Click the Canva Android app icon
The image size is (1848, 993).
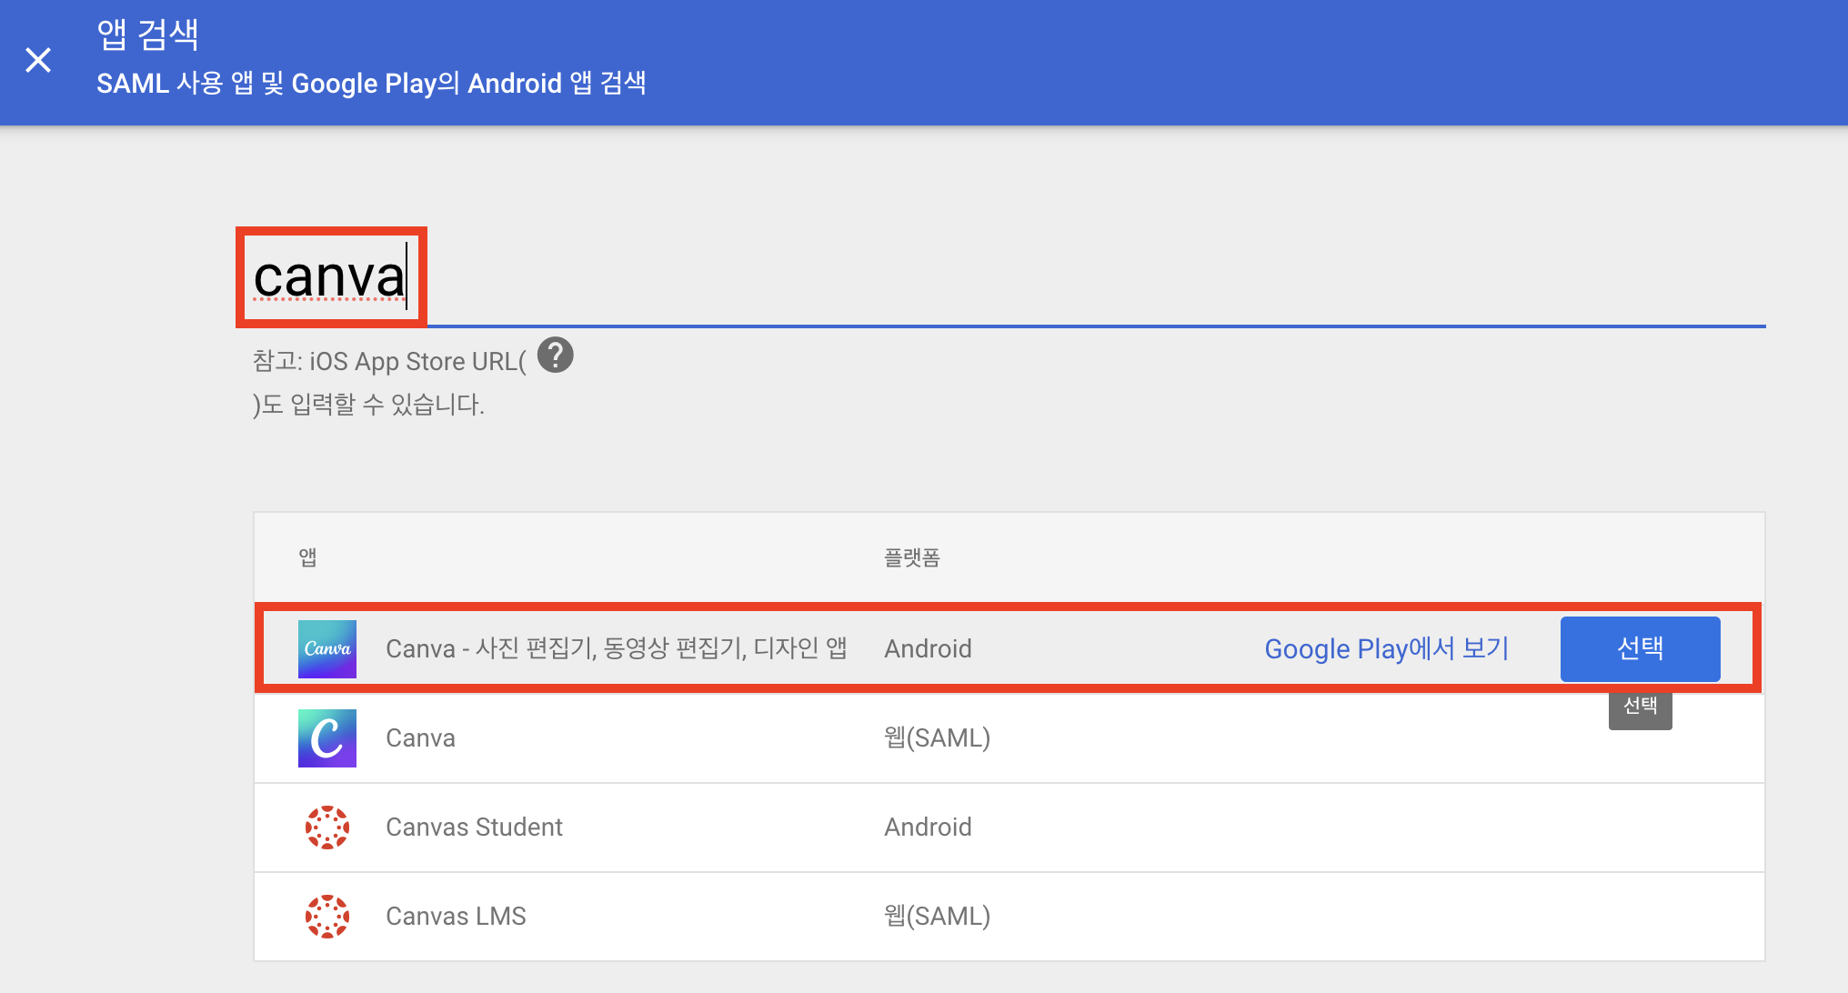326,648
